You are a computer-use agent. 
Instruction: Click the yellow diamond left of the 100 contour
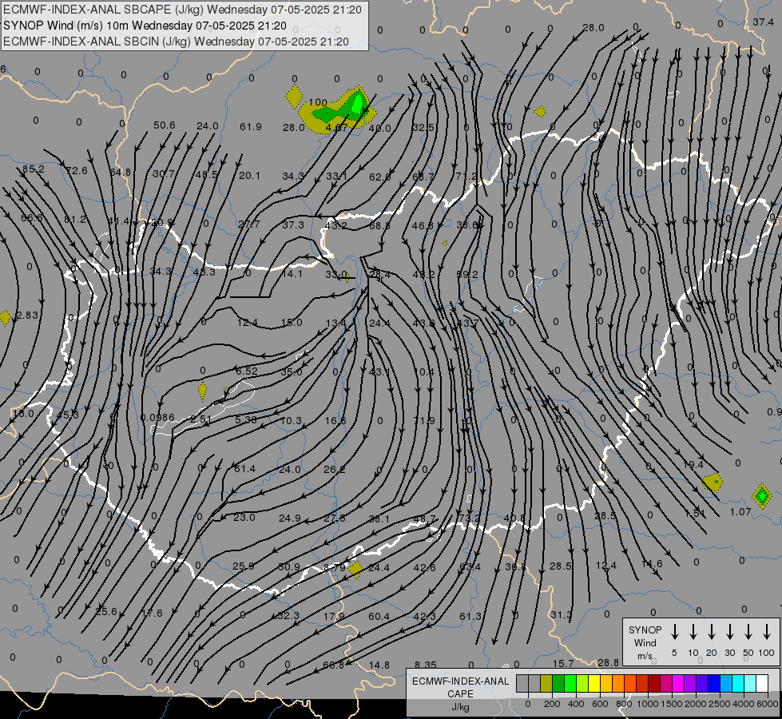coord(294,96)
